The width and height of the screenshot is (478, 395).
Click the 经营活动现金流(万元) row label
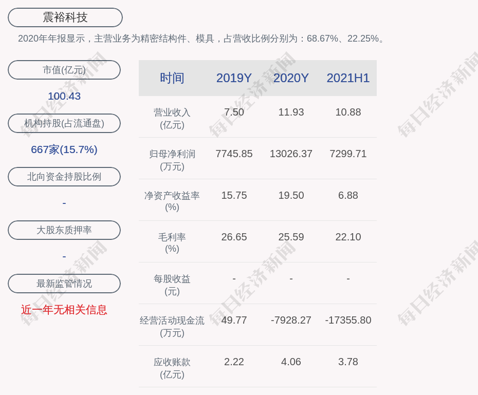172,327
